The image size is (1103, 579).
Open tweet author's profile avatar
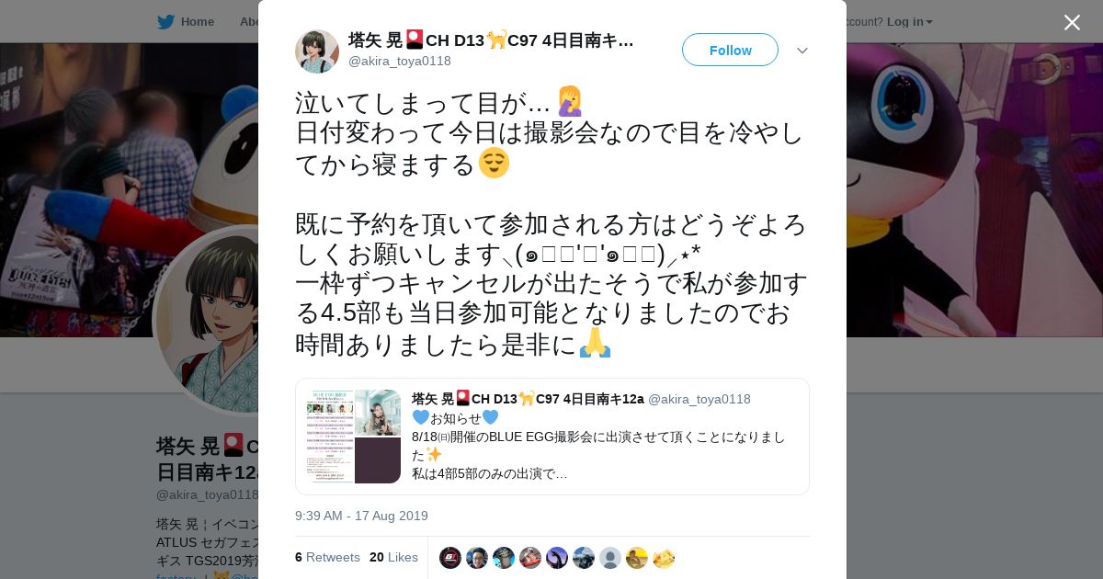(317, 51)
